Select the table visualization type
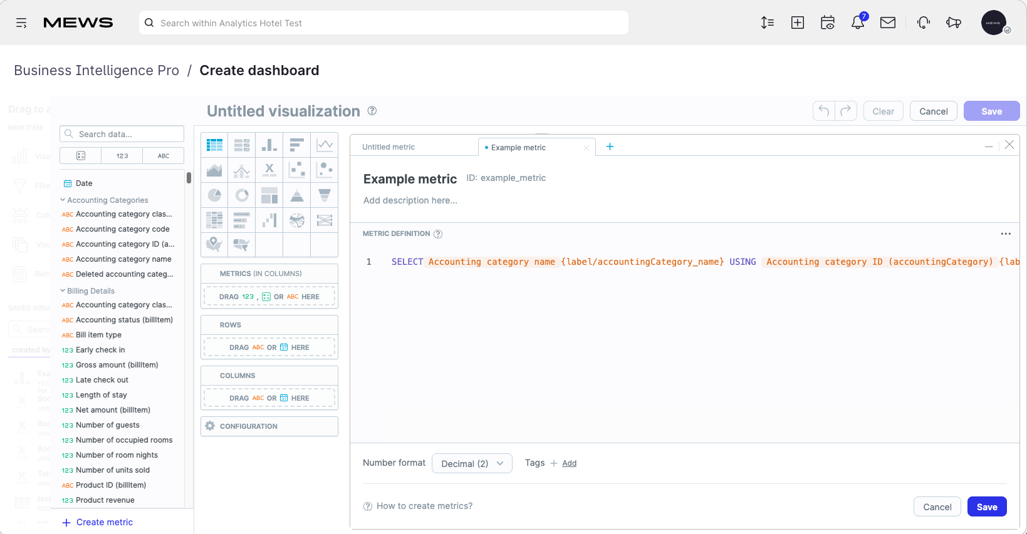The image size is (1027, 534). click(214, 145)
